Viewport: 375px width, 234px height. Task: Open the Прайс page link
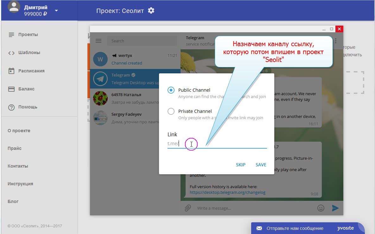(x=15, y=148)
